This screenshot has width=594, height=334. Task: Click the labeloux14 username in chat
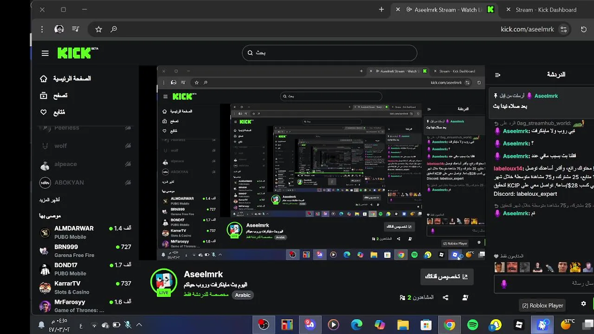tap(508, 168)
